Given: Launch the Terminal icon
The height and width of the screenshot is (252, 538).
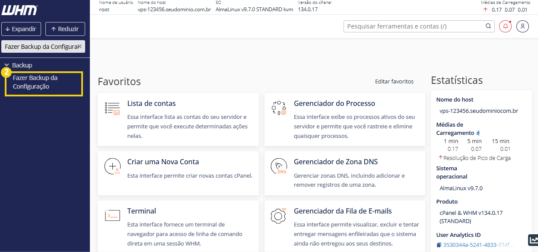Looking at the screenshot, I should [x=112, y=215].
